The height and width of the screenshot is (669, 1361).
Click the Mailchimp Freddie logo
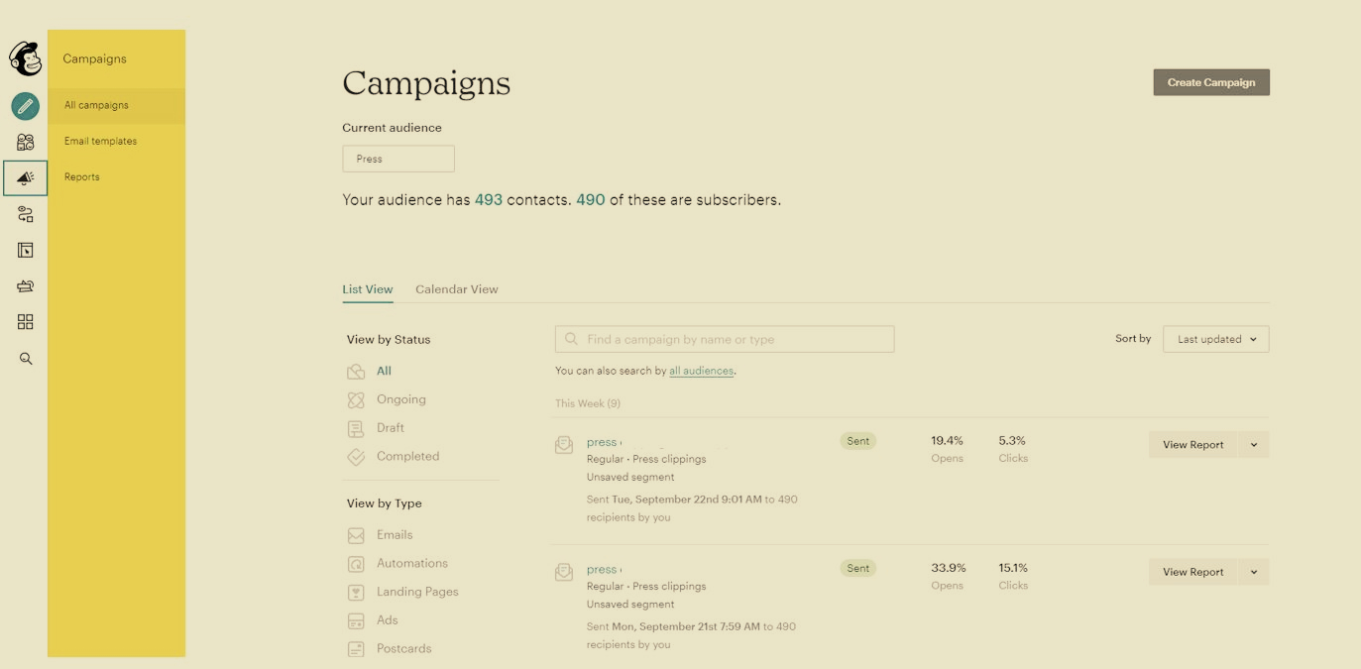pos(26,58)
